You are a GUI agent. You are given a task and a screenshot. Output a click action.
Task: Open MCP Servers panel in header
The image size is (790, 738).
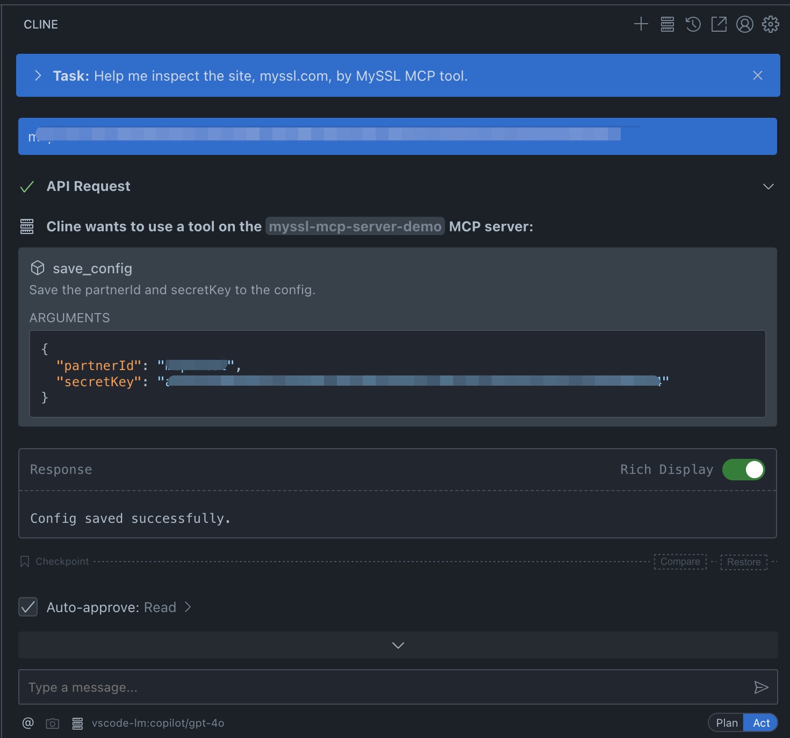point(667,24)
